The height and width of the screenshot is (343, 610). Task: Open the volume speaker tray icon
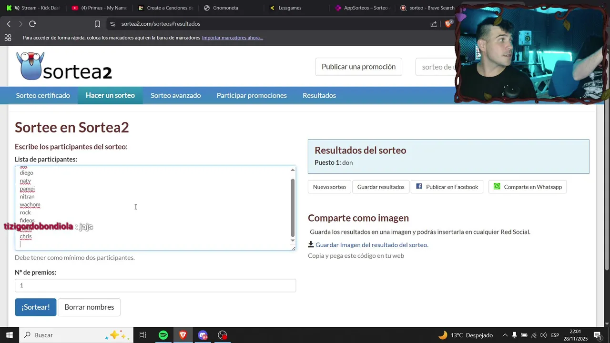point(543,335)
